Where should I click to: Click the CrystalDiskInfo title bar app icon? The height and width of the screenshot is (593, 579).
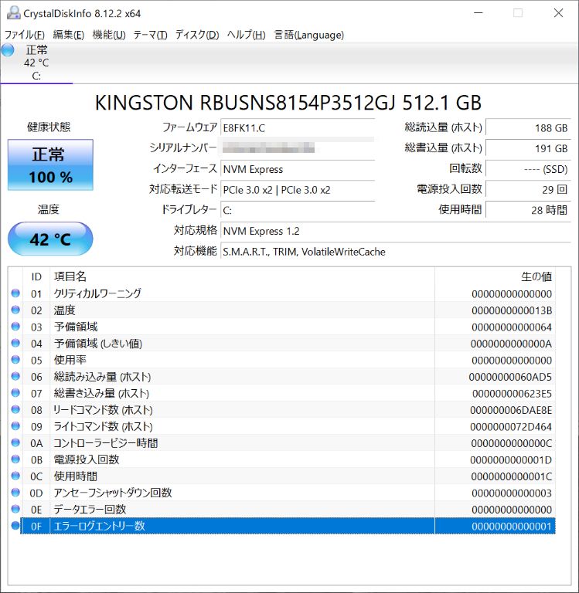click(13, 13)
